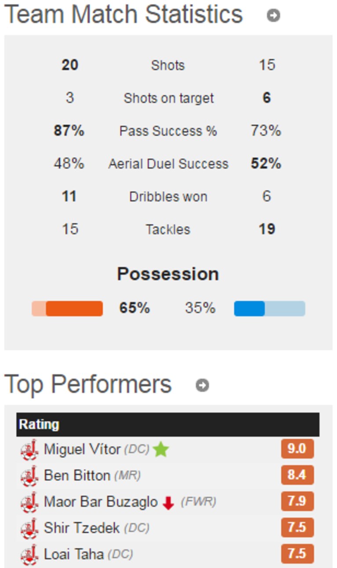Open Team Match Statistics arrow icon
337x568 pixels.
pos(273,15)
